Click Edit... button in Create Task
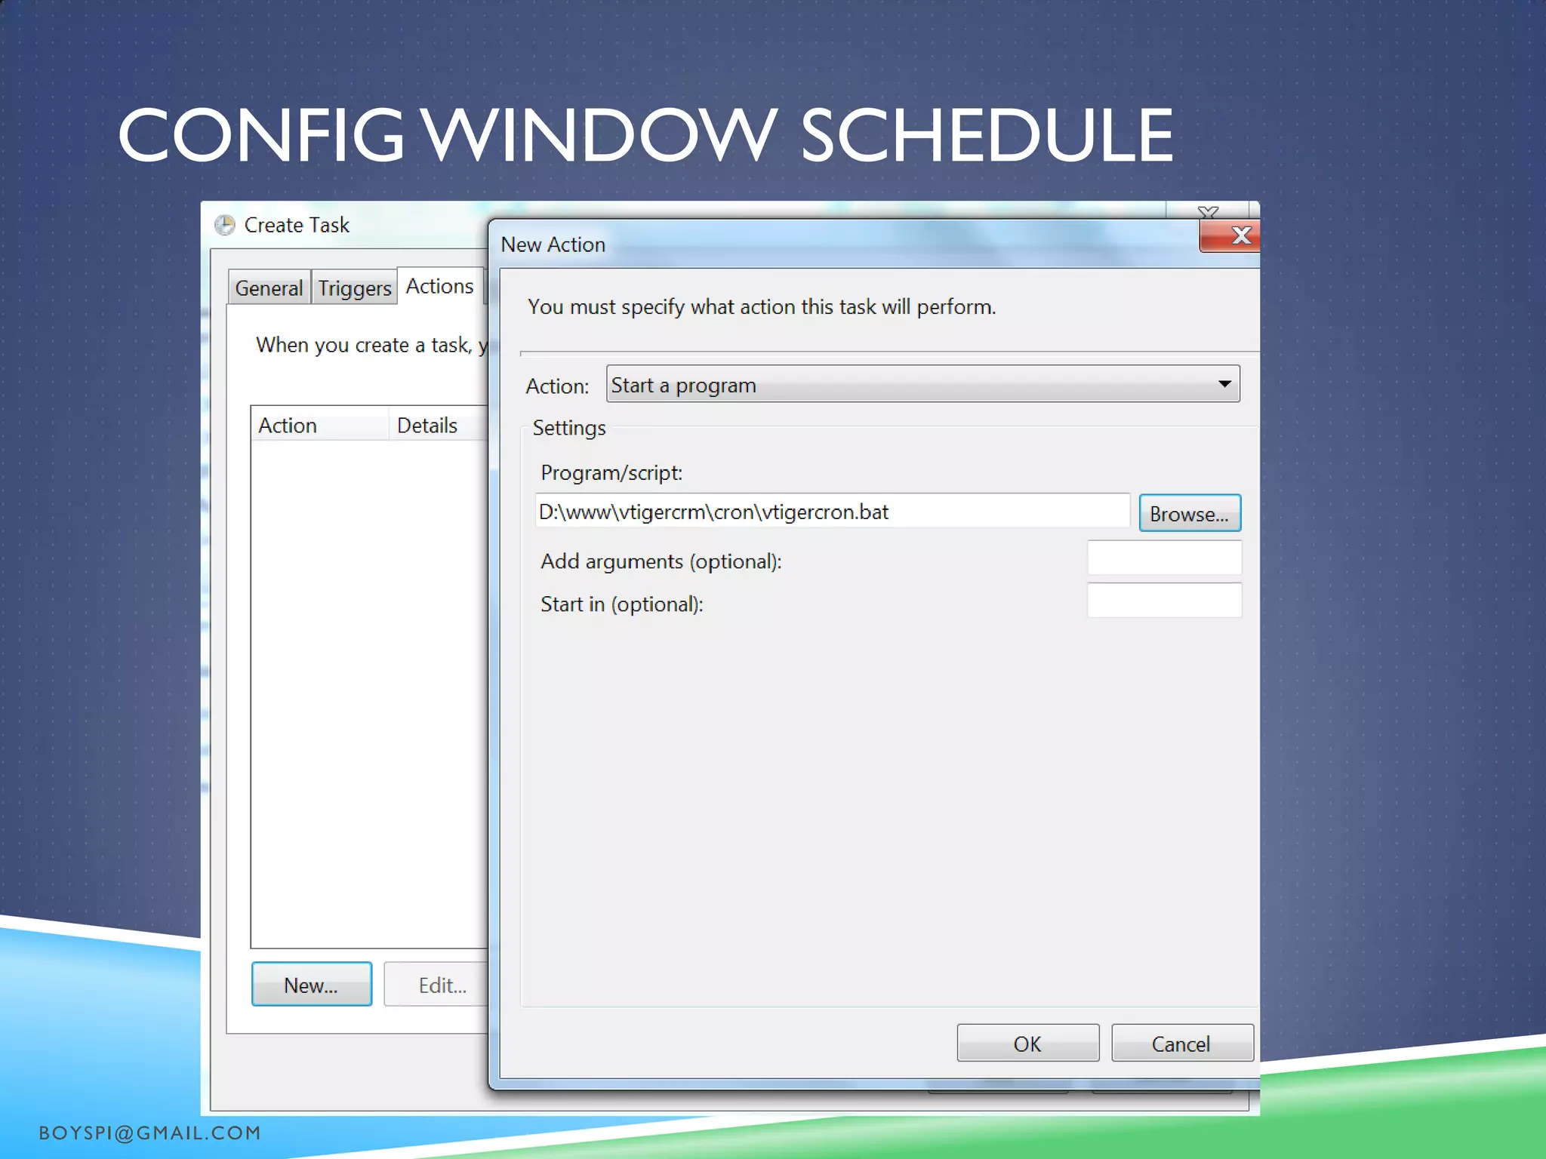Screen dimensions: 1546x1159 coord(438,984)
